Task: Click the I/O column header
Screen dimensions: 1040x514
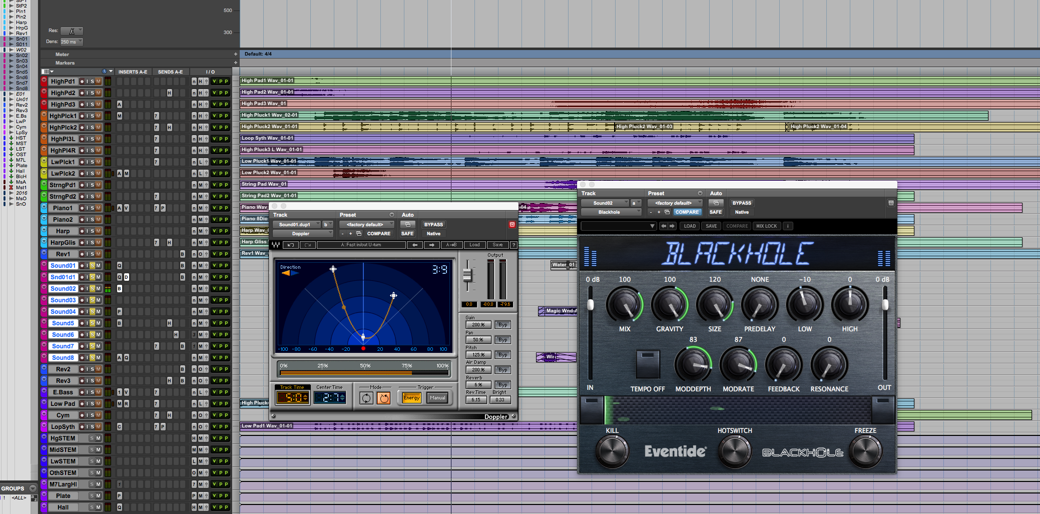Action: (210, 72)
